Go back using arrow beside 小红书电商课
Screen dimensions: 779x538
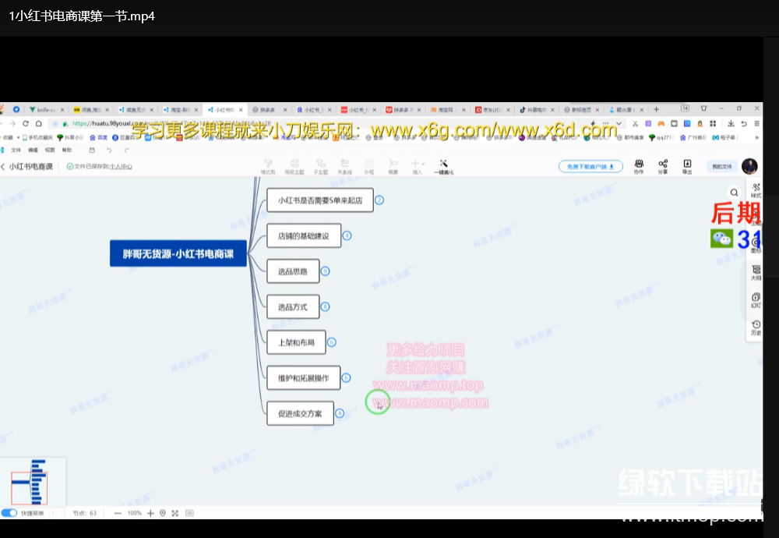(3, 167)
